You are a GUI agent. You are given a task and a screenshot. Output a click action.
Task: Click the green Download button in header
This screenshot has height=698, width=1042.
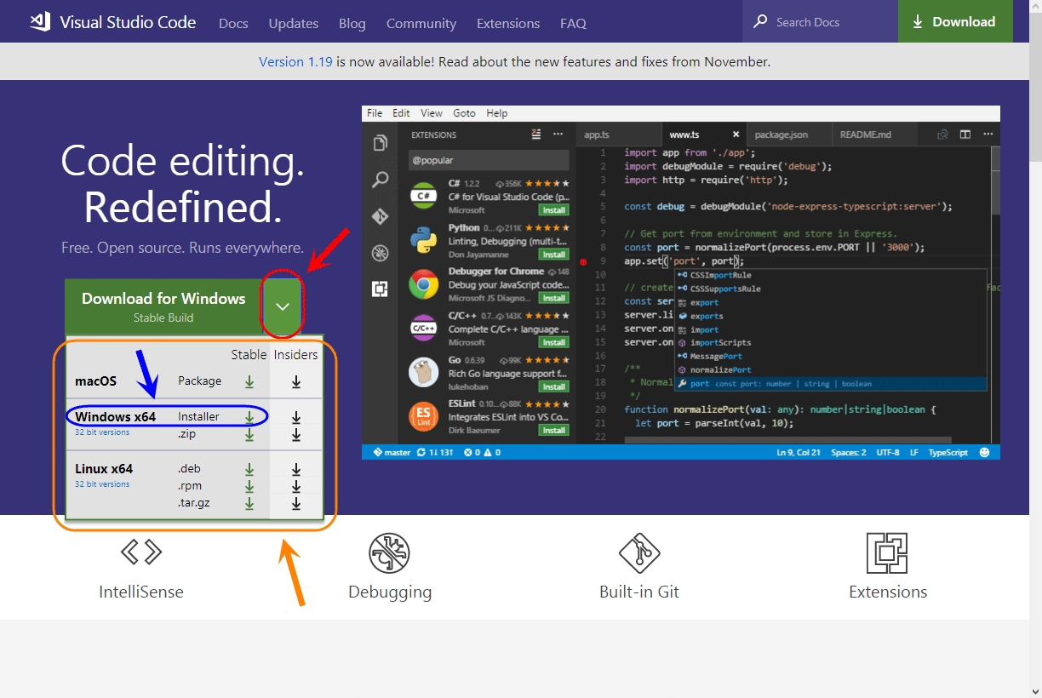[x=955, y=21]
